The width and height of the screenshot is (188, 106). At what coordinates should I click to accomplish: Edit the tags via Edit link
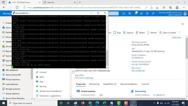point(81,75)
